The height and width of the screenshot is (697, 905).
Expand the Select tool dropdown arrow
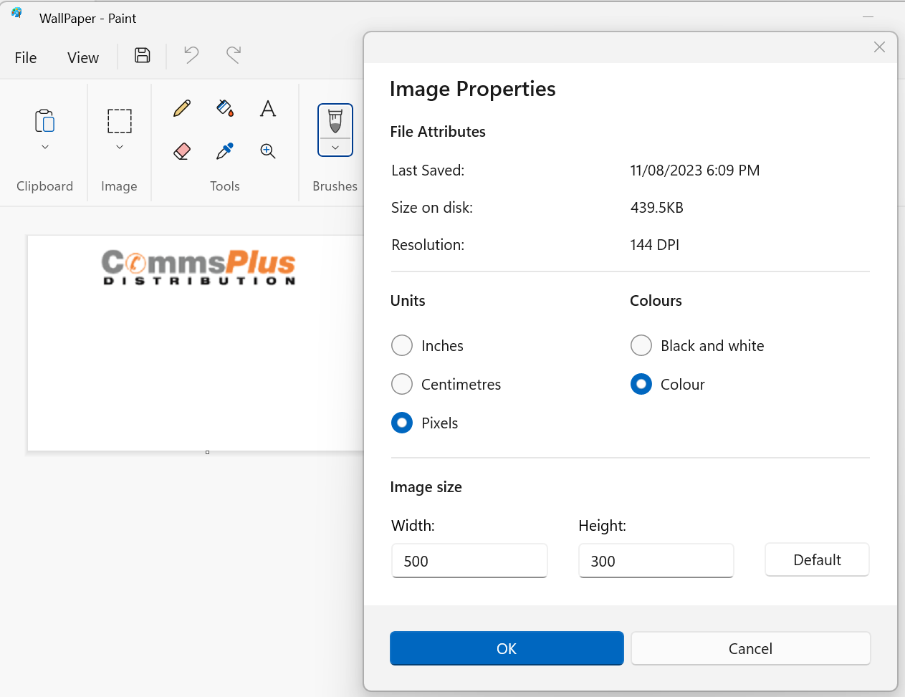(120, 147)
